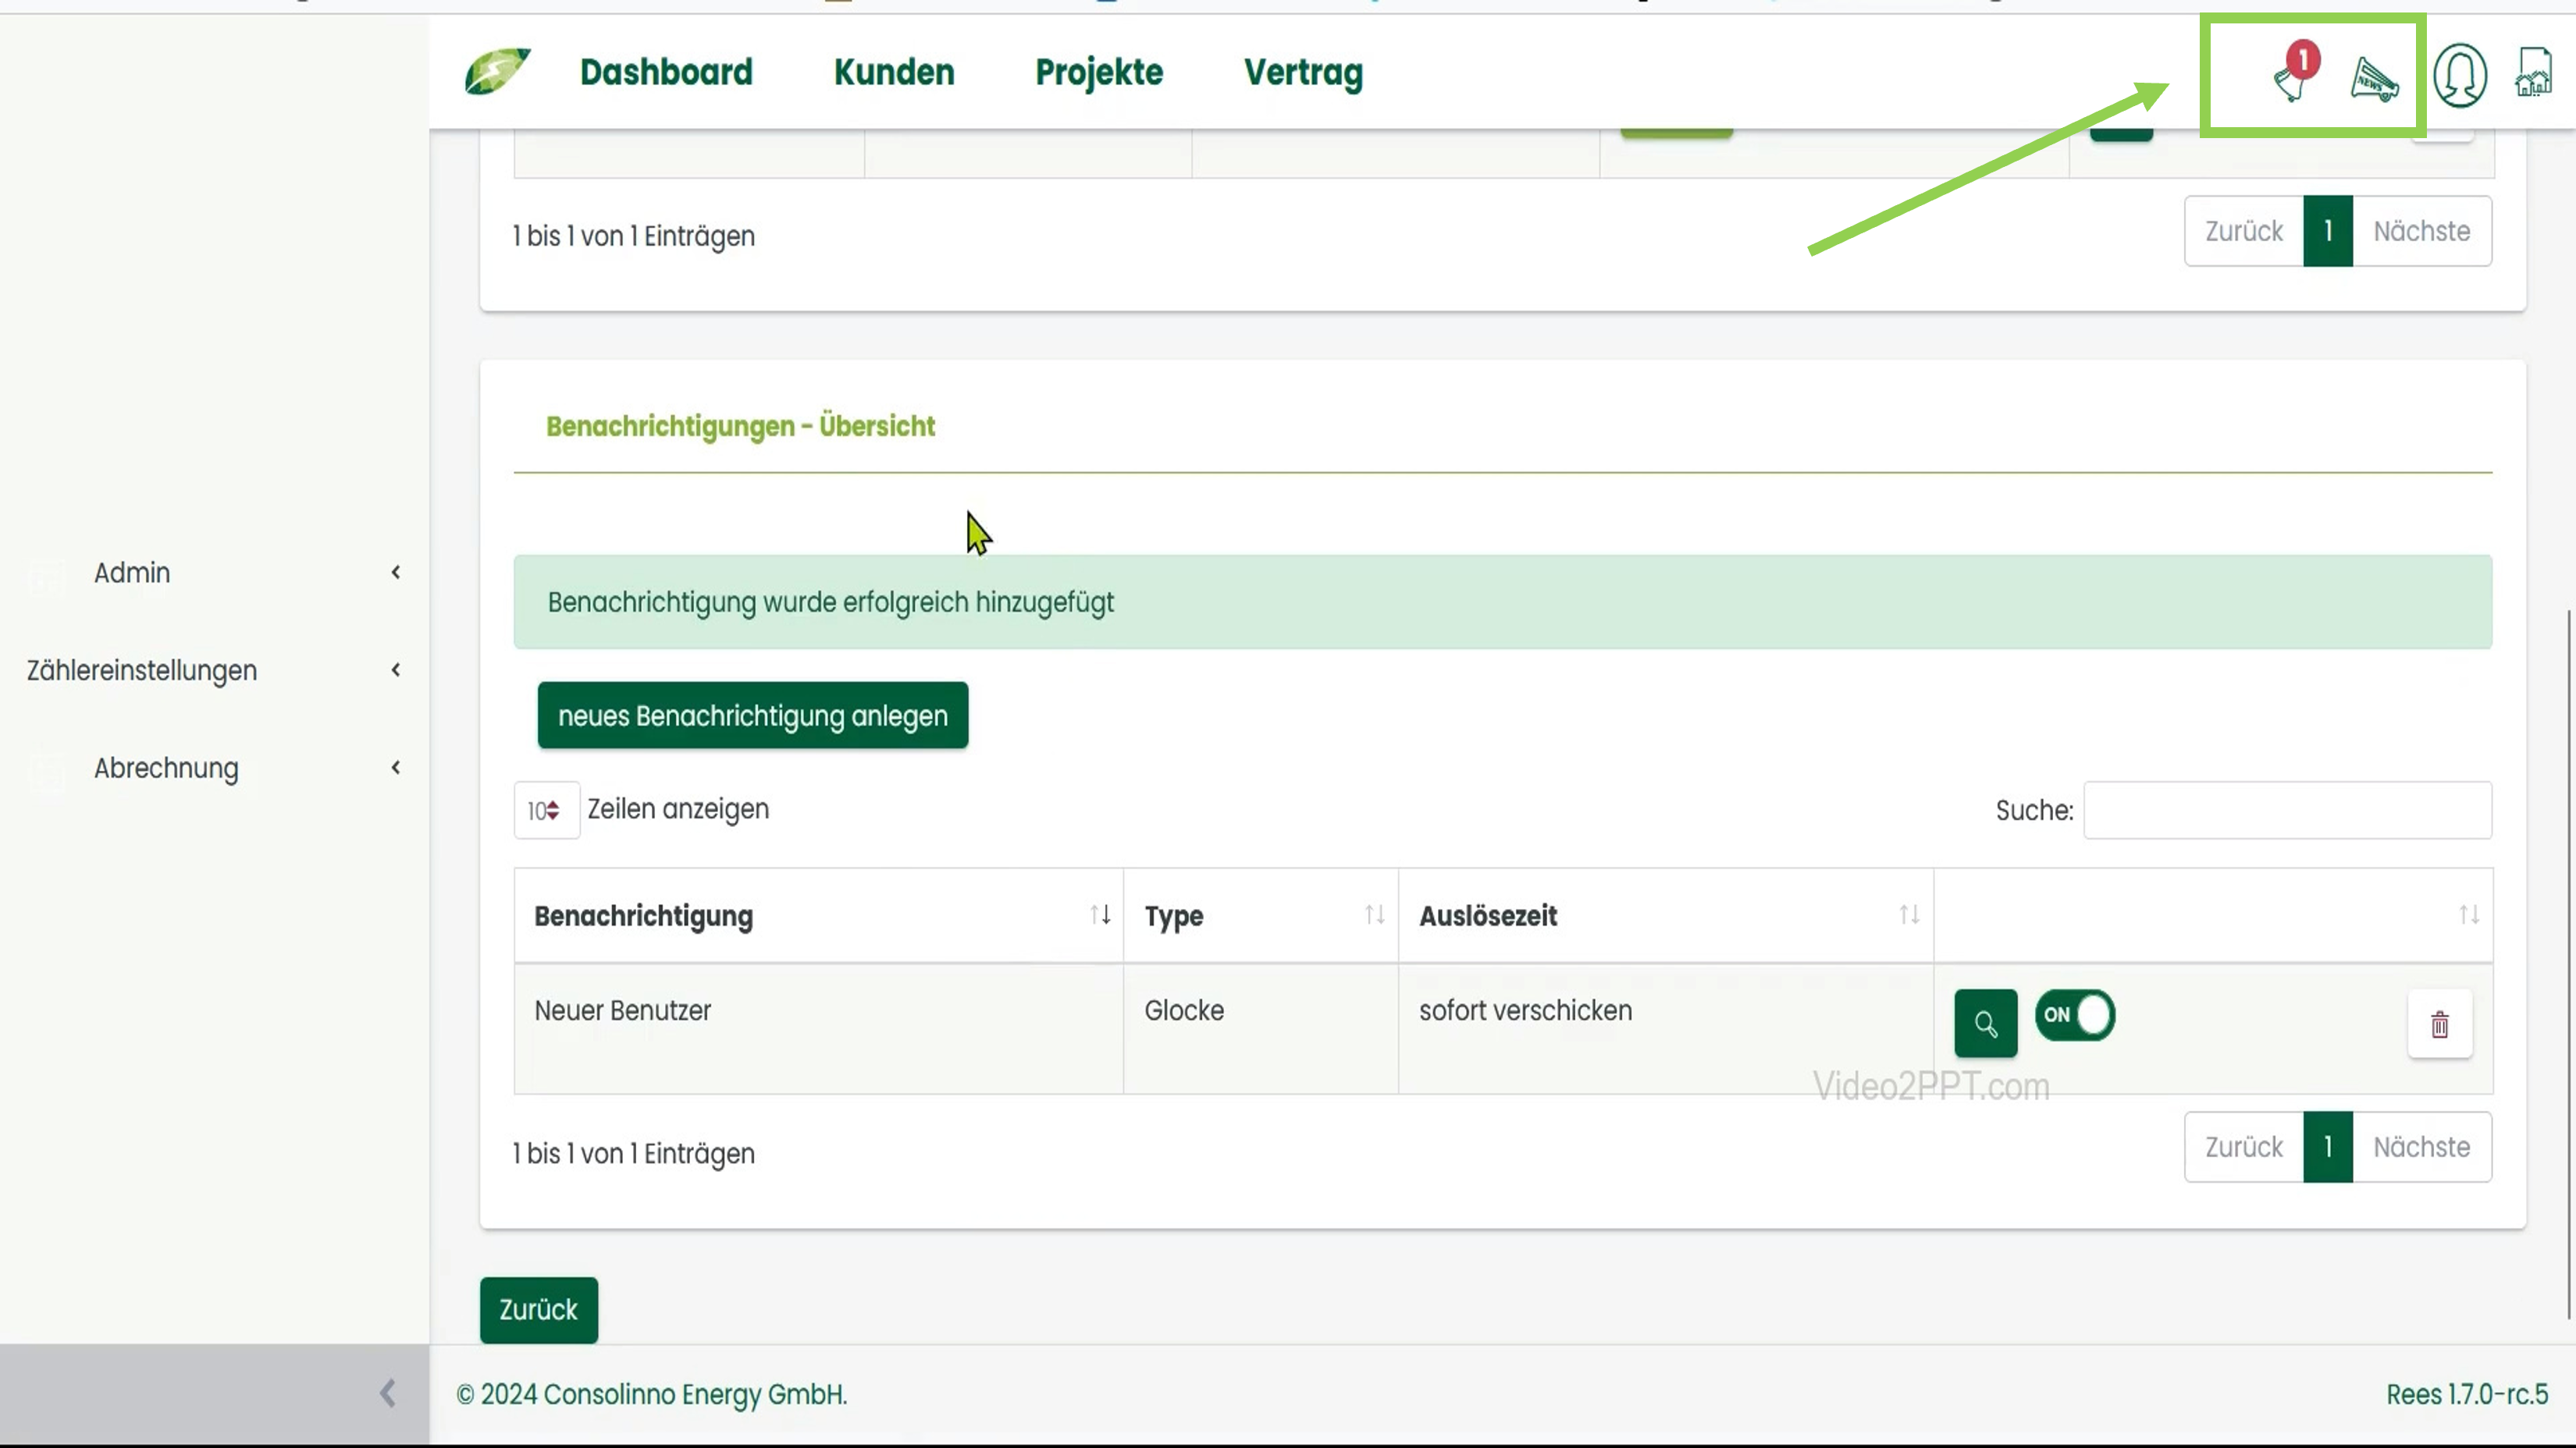The image size is (2576, 1448).
Task: Open the rows per page dropdown
Action: (545, 811)
